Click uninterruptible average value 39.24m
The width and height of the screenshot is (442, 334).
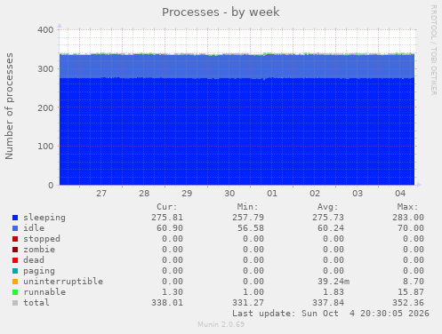click(334, 282)
